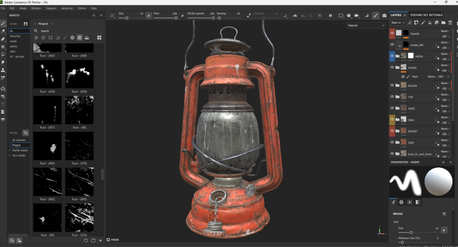This screenshot has width=458, height=247.
Task: Filter assets by brushes icon
Action: (65, 38)
